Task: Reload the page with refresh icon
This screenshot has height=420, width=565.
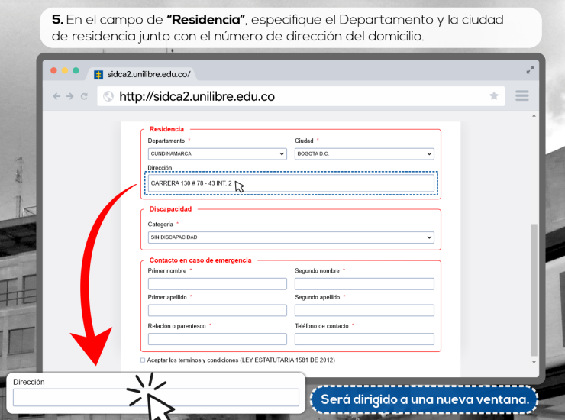Action: 84,96
